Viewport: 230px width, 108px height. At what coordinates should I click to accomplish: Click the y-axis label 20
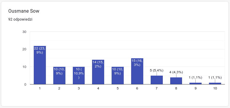coord(24,49)
